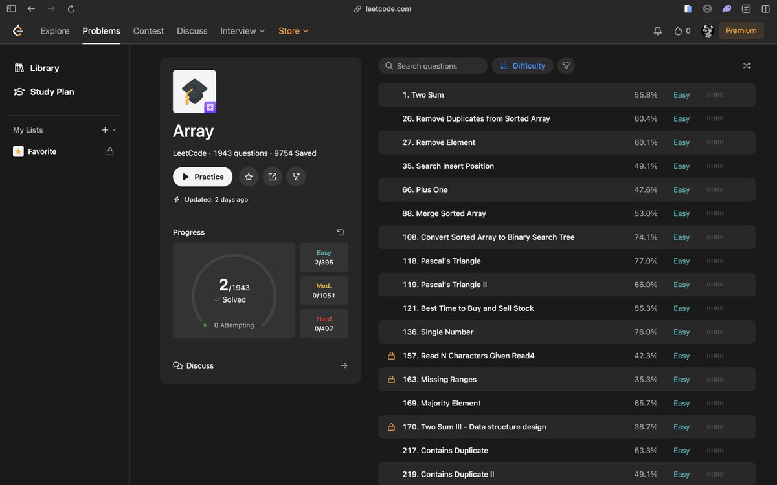Go to Contest

pyautogui.click(x=148, y=31)
